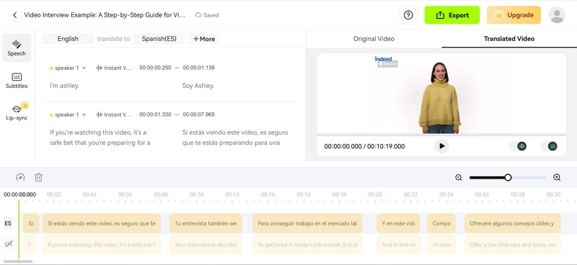Select the "Para conseguir trabajo" ES clip
The width and height of the screenshot is (577, 265).
(x=307, y=223)
